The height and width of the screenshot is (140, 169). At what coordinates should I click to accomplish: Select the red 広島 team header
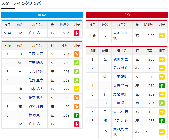(x=127, y=15)
